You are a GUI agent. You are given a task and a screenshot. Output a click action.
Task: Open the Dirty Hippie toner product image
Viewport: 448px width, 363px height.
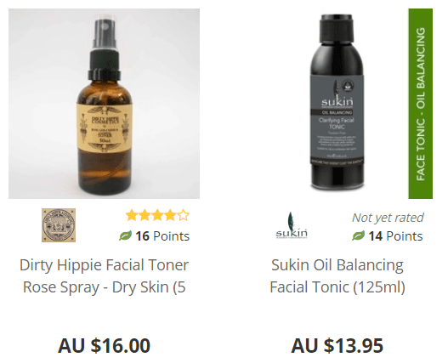(104, 104)
